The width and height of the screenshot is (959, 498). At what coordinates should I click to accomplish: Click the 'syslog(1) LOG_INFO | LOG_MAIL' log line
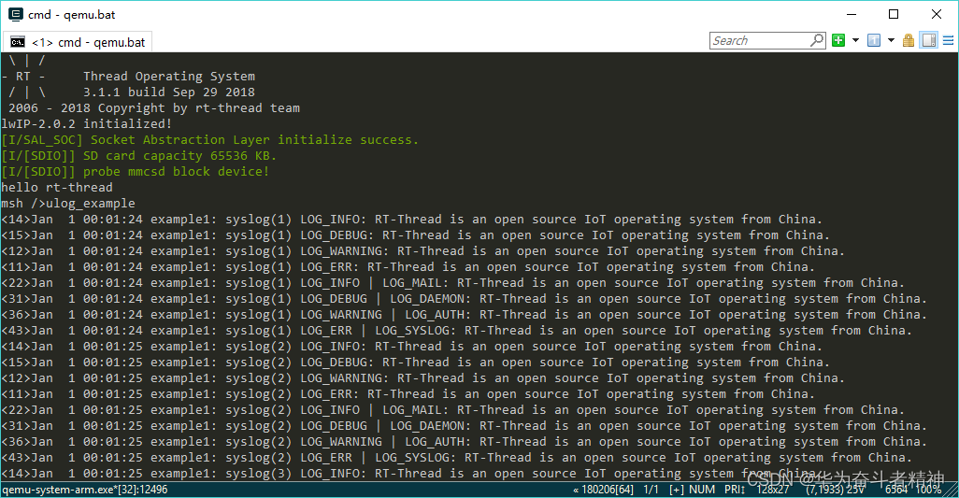(x=452, y=283)
